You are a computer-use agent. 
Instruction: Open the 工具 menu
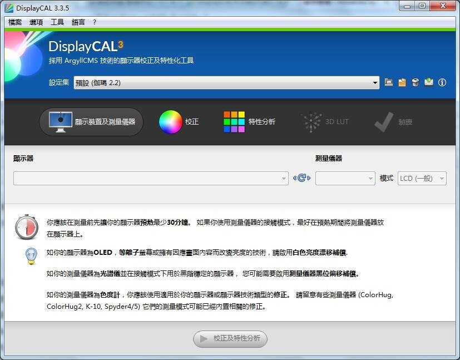57,22
